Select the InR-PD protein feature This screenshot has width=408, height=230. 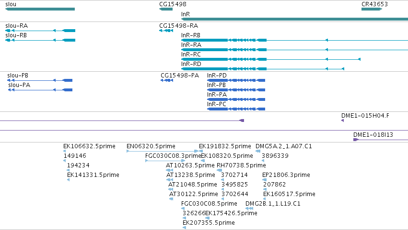tap(236, 80)
